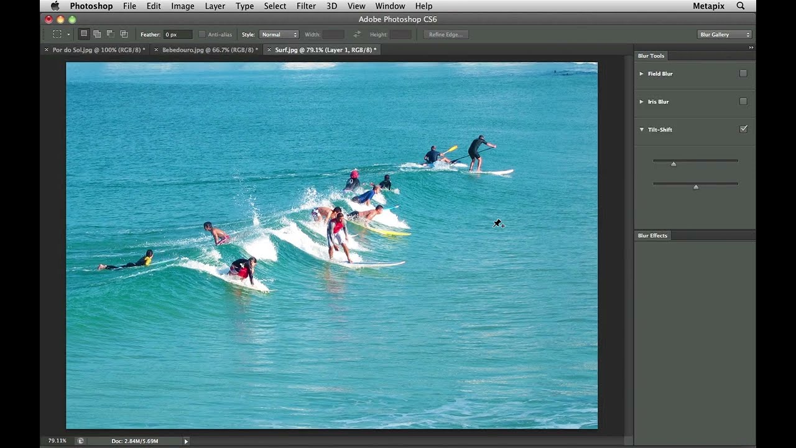Select the Add to selection icon
This screenshot has width=796, height=448.
click(x=97, y=34)
